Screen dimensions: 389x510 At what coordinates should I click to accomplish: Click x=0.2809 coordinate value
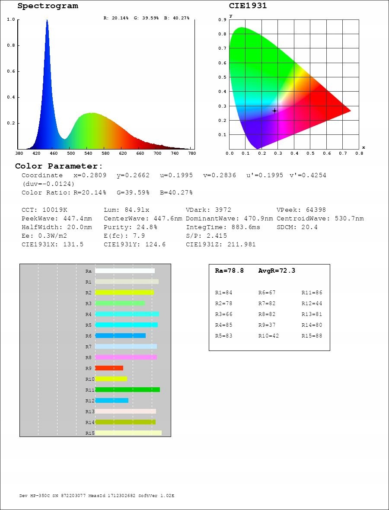click(91, 175)
